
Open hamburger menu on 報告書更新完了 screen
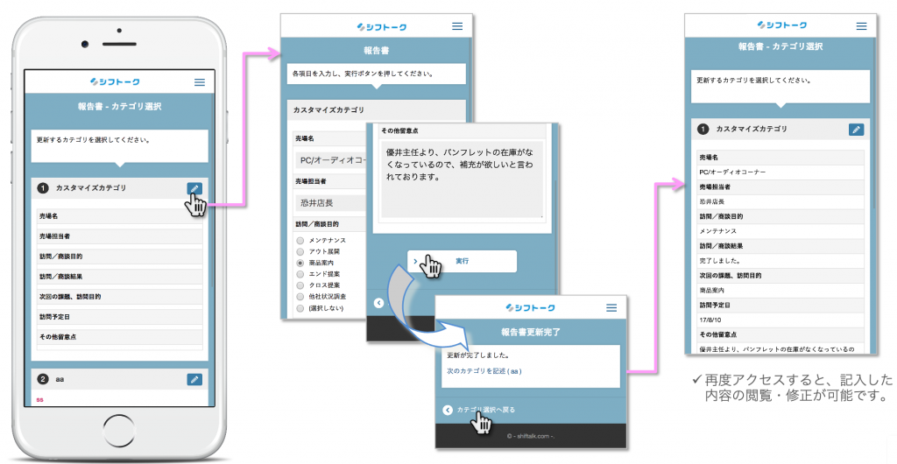tap(611, 308)
